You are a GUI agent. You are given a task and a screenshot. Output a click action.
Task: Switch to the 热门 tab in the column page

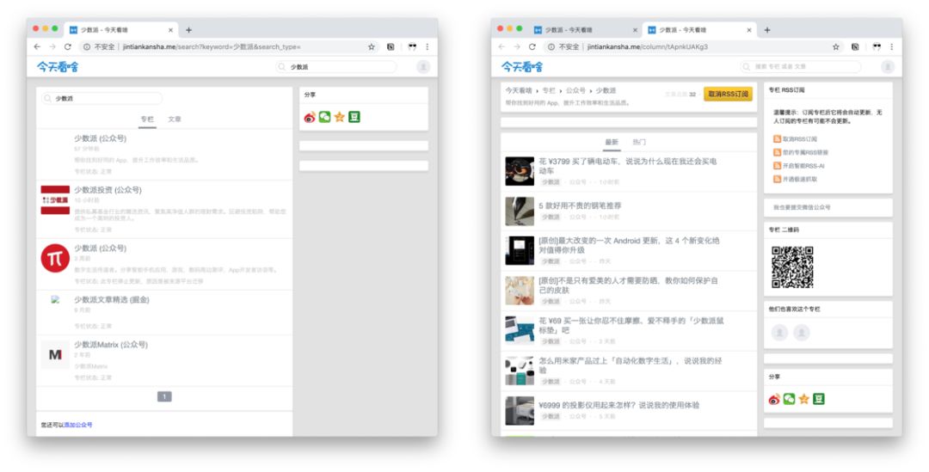[x=639, y=142]
